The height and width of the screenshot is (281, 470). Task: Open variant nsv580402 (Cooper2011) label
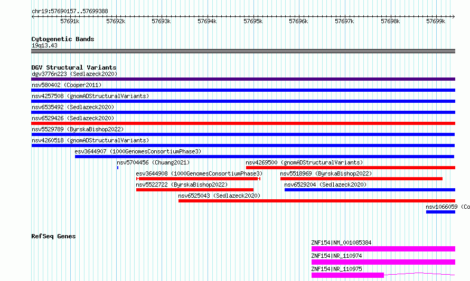point(67,85)
